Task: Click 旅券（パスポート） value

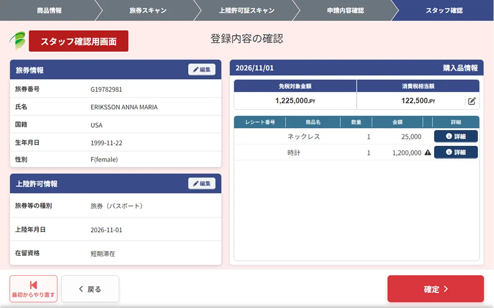Action: click(x=117, y=206)
